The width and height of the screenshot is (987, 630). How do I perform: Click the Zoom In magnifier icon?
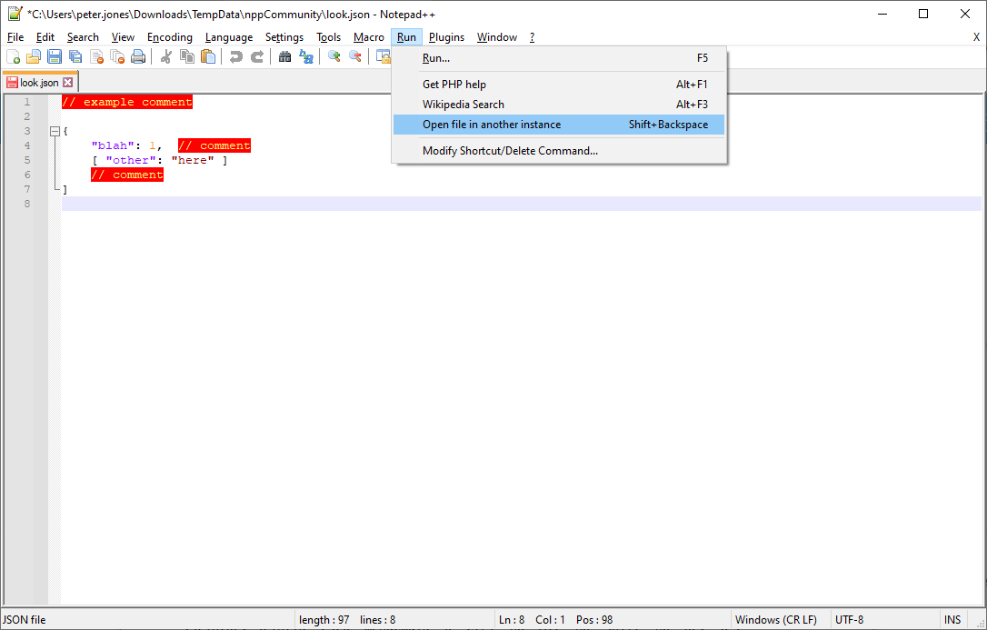(334, 57)
